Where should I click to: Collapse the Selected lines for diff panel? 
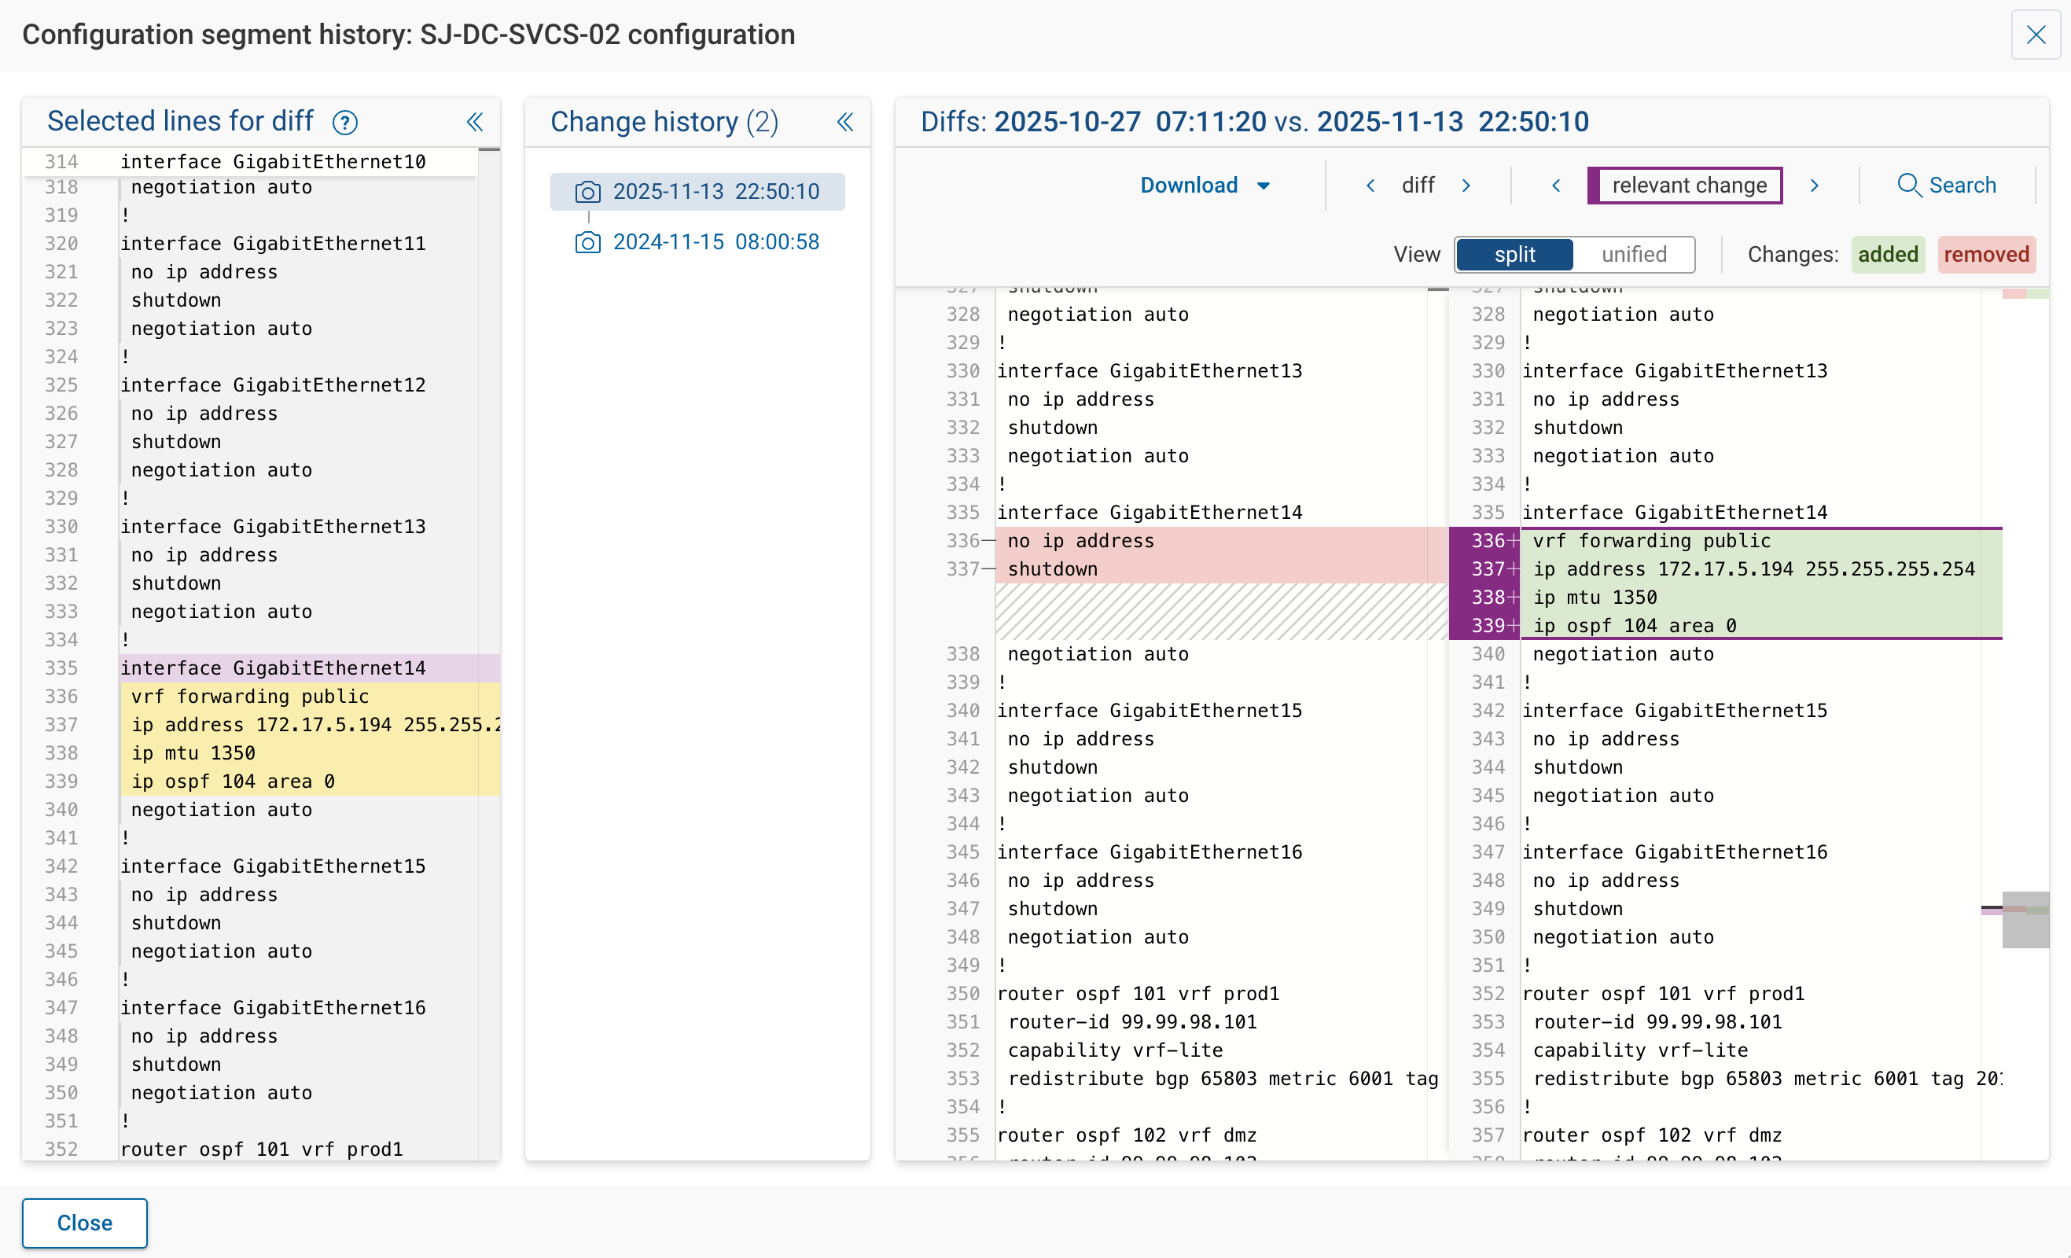tap(475, 122)
